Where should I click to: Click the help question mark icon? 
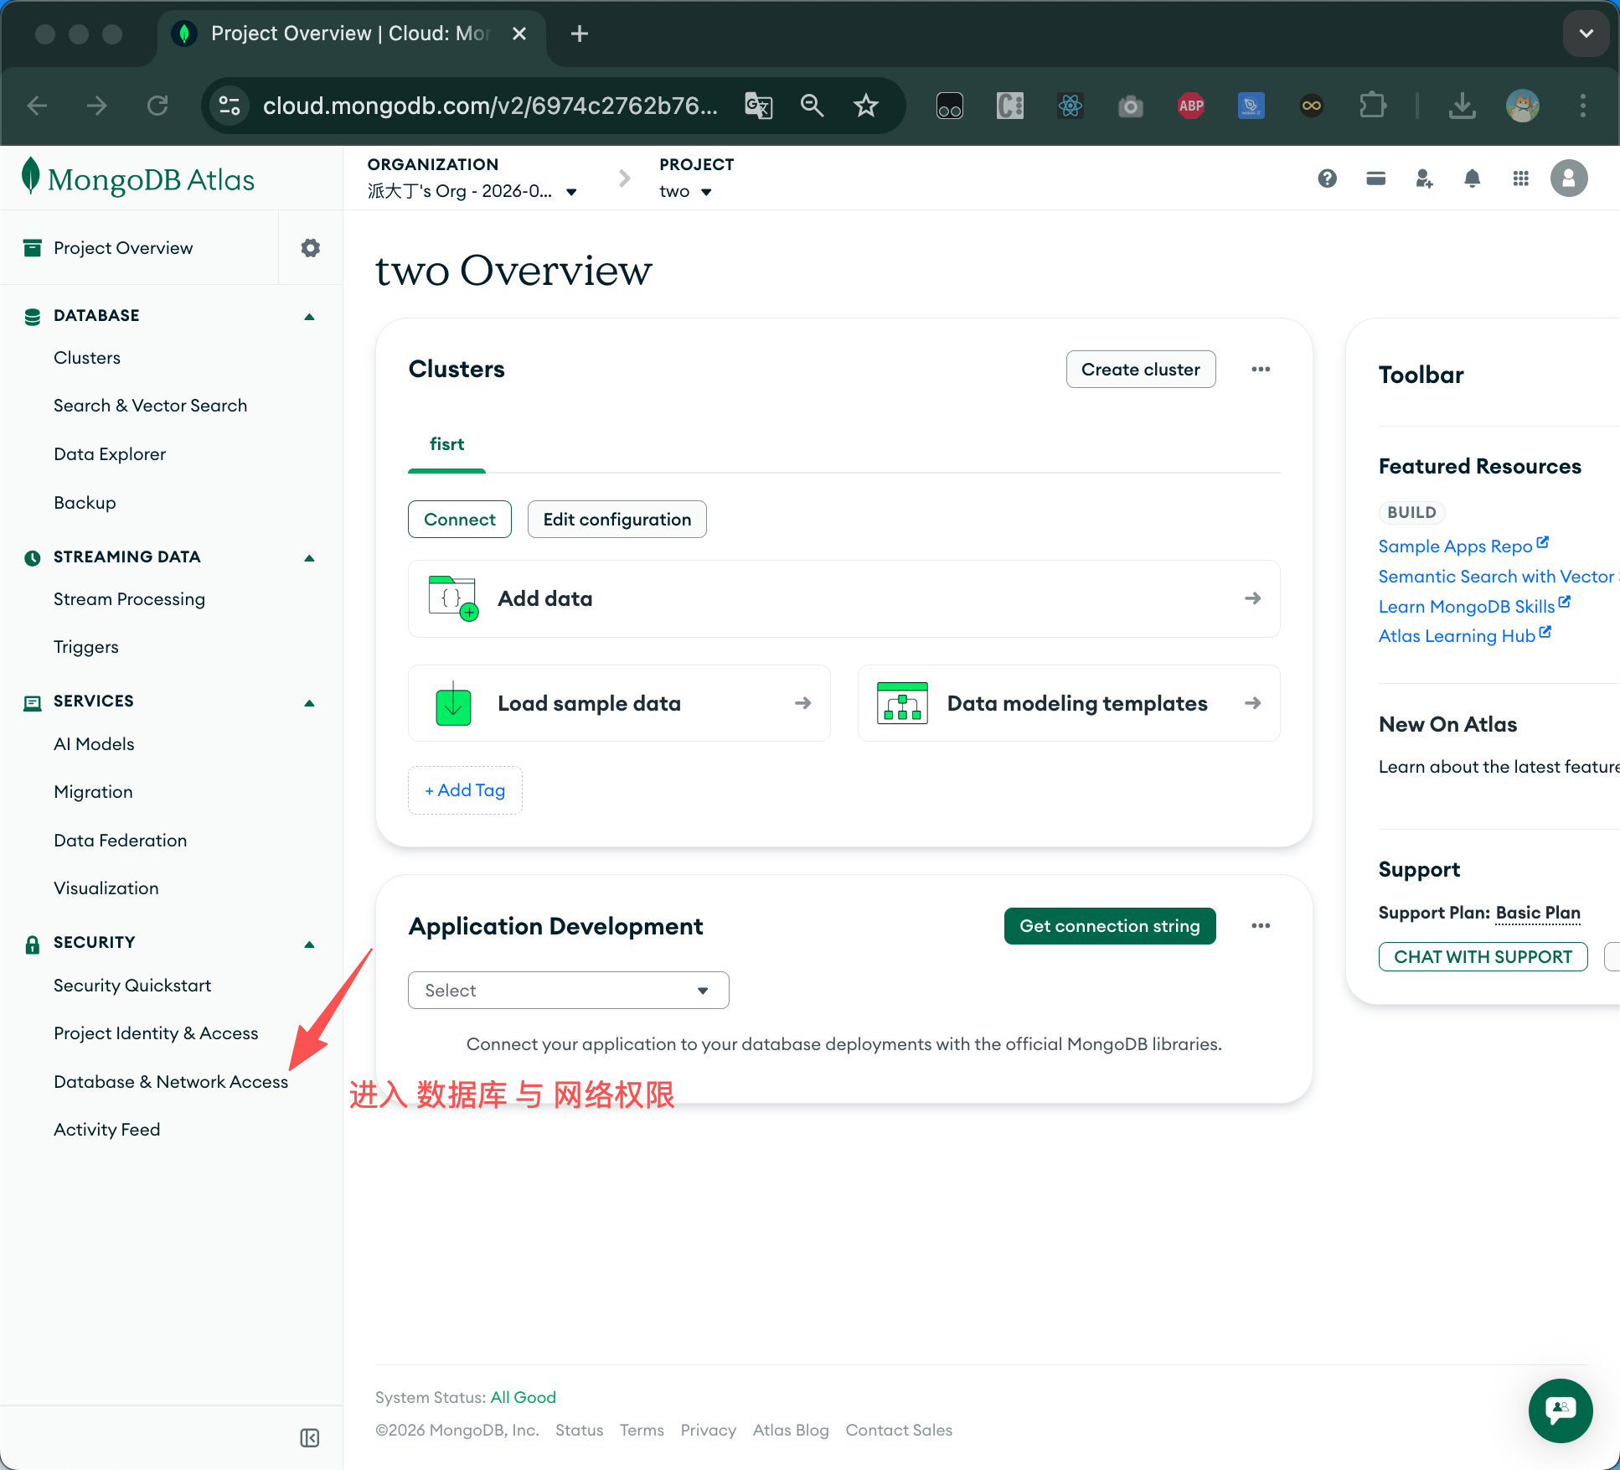click(1327, 178)
